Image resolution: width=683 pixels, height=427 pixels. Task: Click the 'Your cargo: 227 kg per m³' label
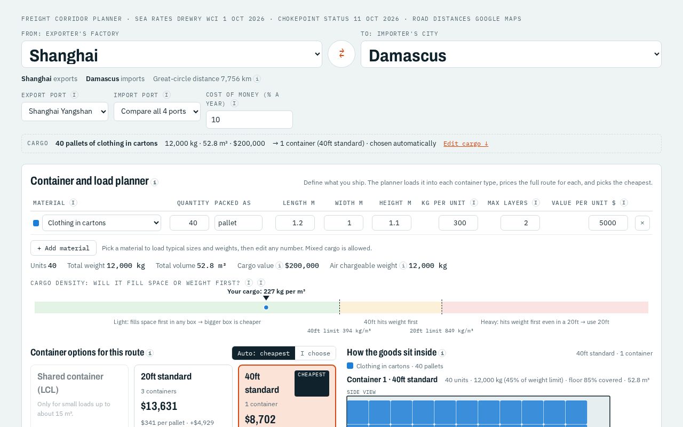coord(266,291)
